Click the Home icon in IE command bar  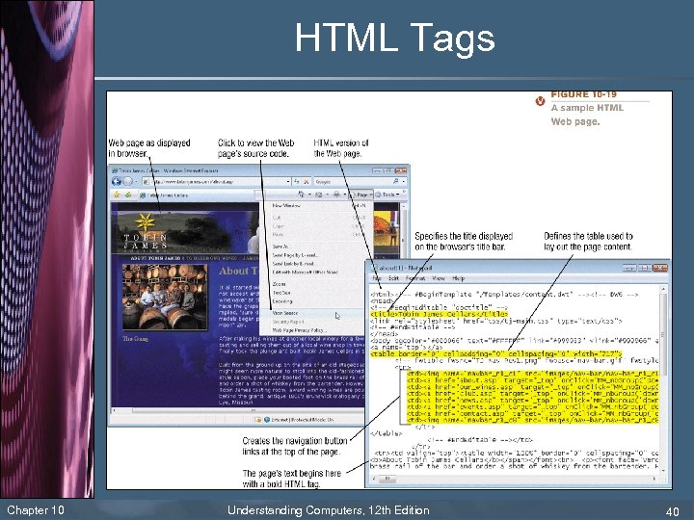click(301, 195)
